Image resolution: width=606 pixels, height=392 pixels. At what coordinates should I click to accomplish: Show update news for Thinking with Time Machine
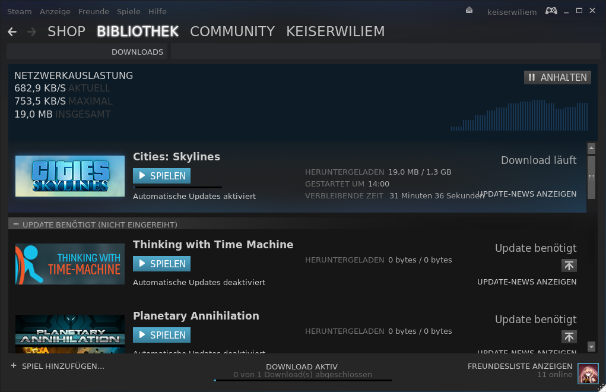527,282
